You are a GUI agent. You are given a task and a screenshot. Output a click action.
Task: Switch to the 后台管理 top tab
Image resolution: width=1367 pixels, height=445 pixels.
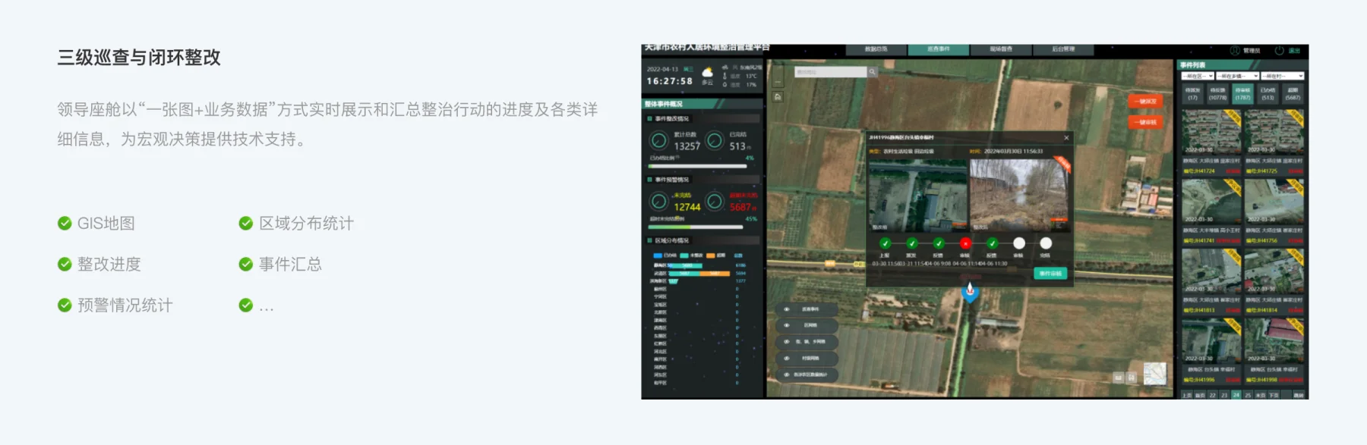click(x=1063, y=49)
